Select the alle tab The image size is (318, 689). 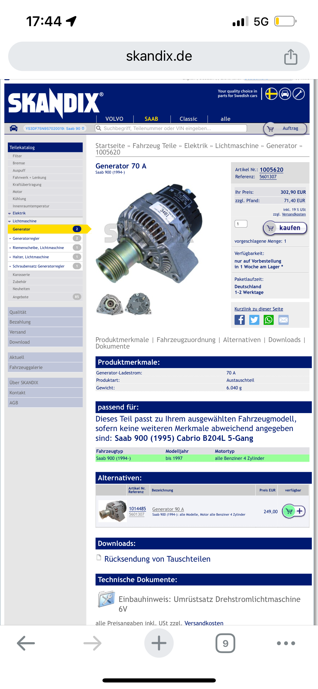click(x=225, y=119)
